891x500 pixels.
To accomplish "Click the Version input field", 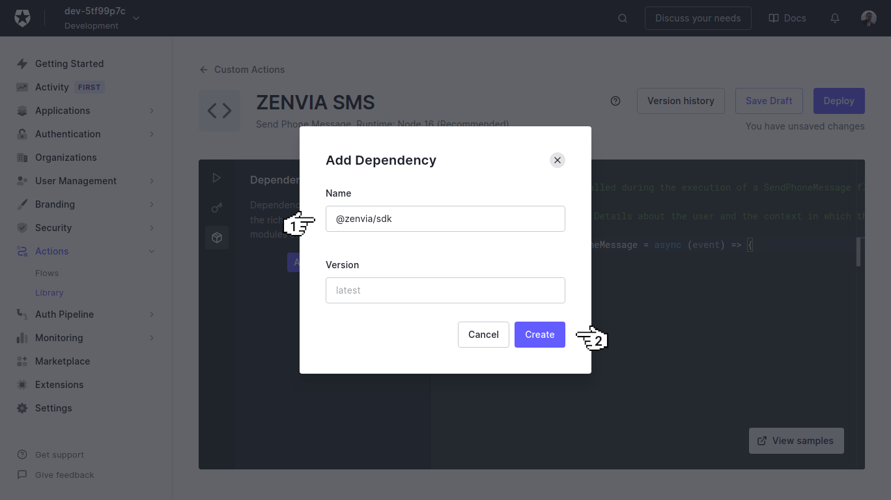I will point(445,290).
